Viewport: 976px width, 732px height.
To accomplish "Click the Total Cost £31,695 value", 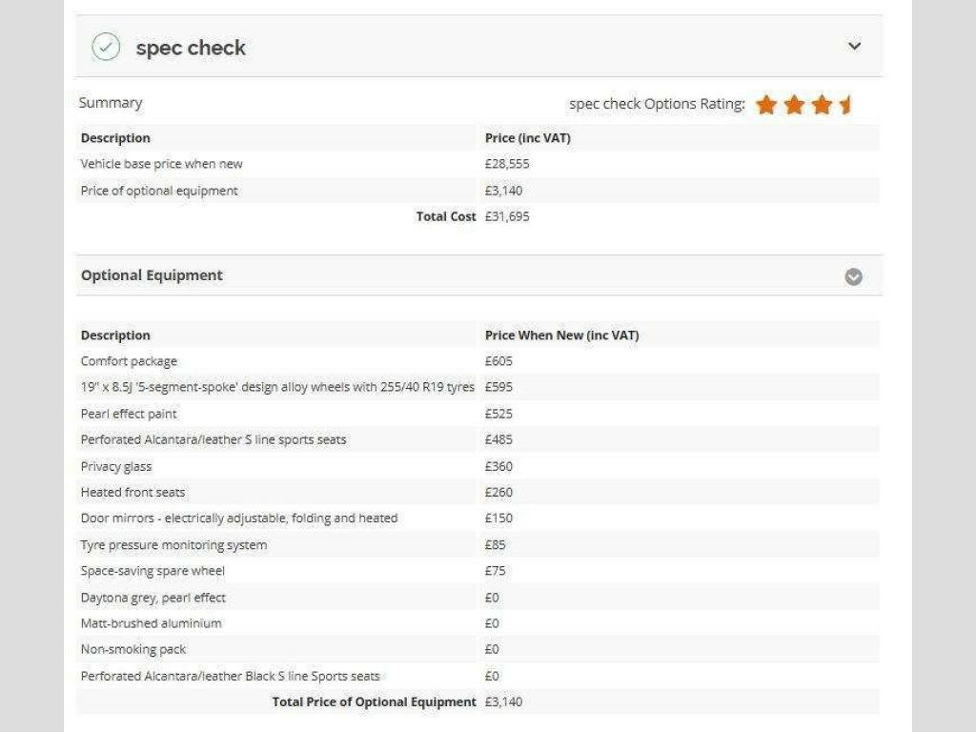I will click(x=507, y=216).
